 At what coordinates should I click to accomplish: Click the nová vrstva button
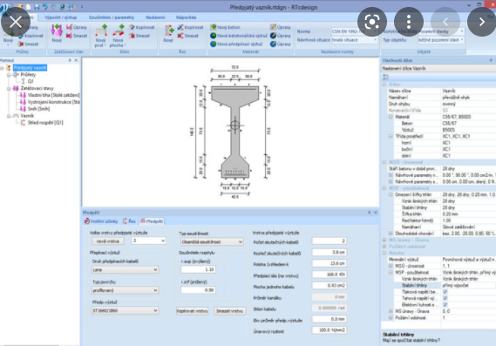coord(108,241)
